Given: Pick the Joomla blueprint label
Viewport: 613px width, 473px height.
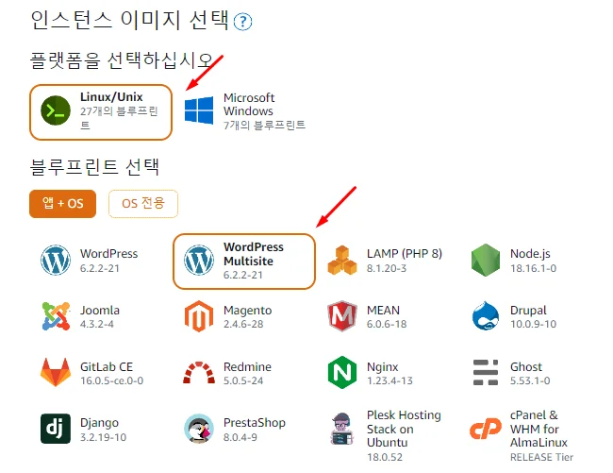Looking at the screenshot, I should pos(100,311).
